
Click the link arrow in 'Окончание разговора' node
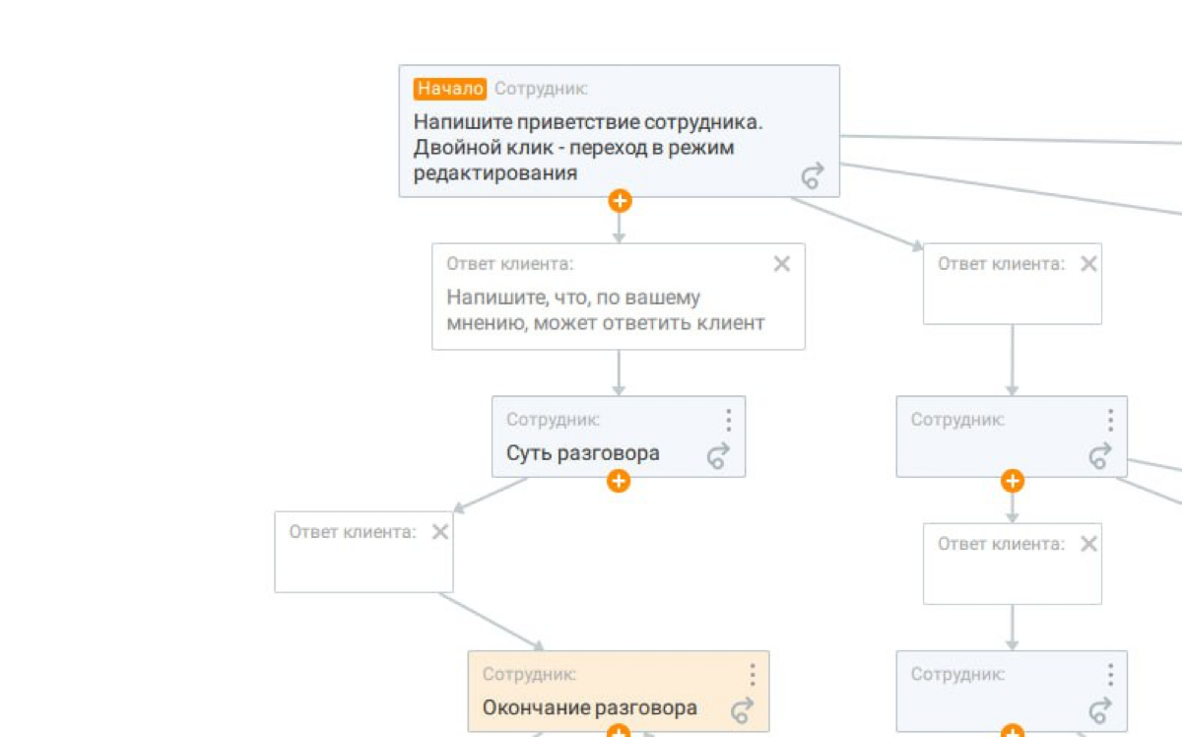(743, 709)
